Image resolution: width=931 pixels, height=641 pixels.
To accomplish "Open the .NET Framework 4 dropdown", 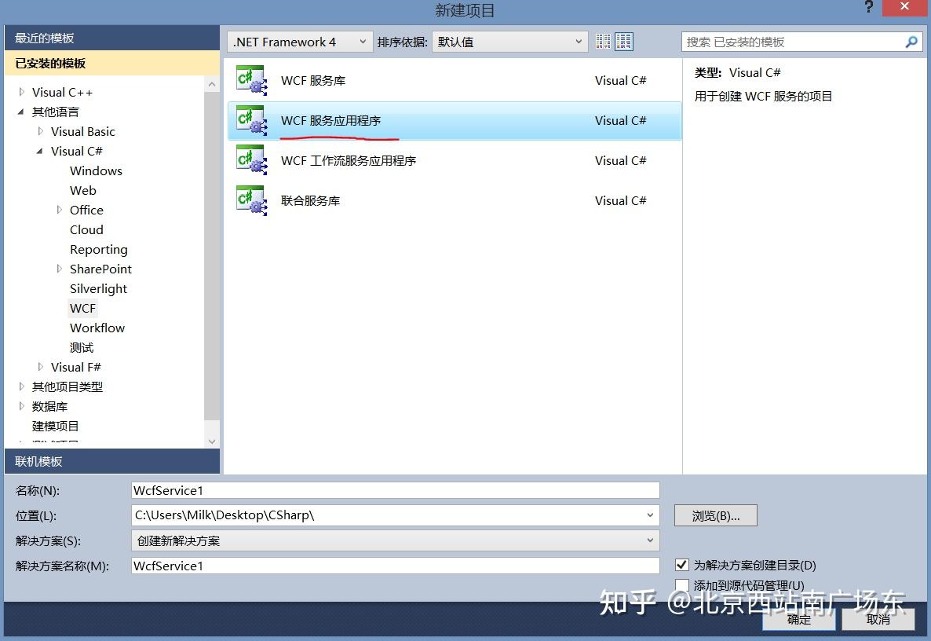I will (x=300, y=42).
